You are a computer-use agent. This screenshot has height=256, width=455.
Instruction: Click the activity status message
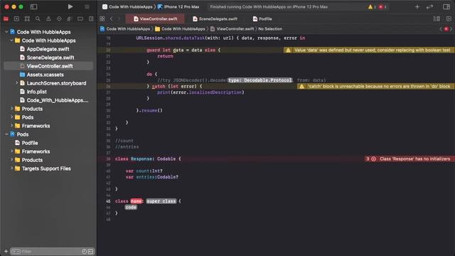tap(269, 6)
